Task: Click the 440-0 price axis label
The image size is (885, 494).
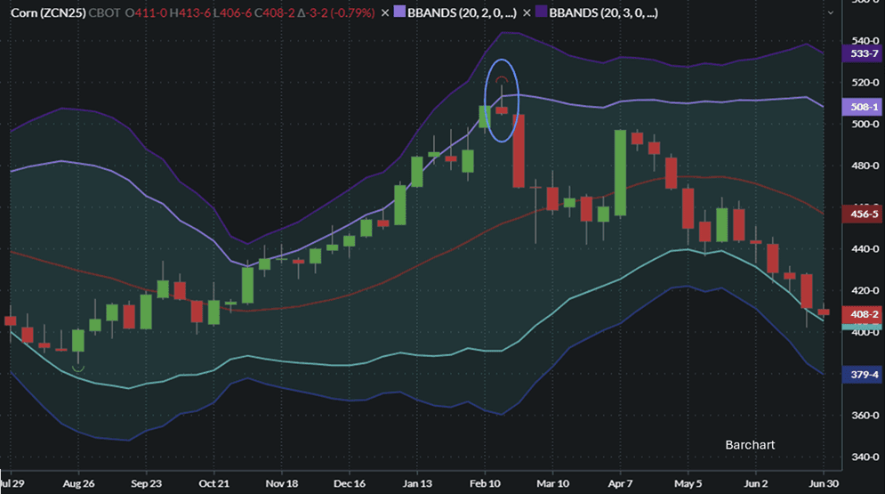Action: tap(865, 249)
